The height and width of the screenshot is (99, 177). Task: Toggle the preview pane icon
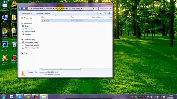(105, 13)
